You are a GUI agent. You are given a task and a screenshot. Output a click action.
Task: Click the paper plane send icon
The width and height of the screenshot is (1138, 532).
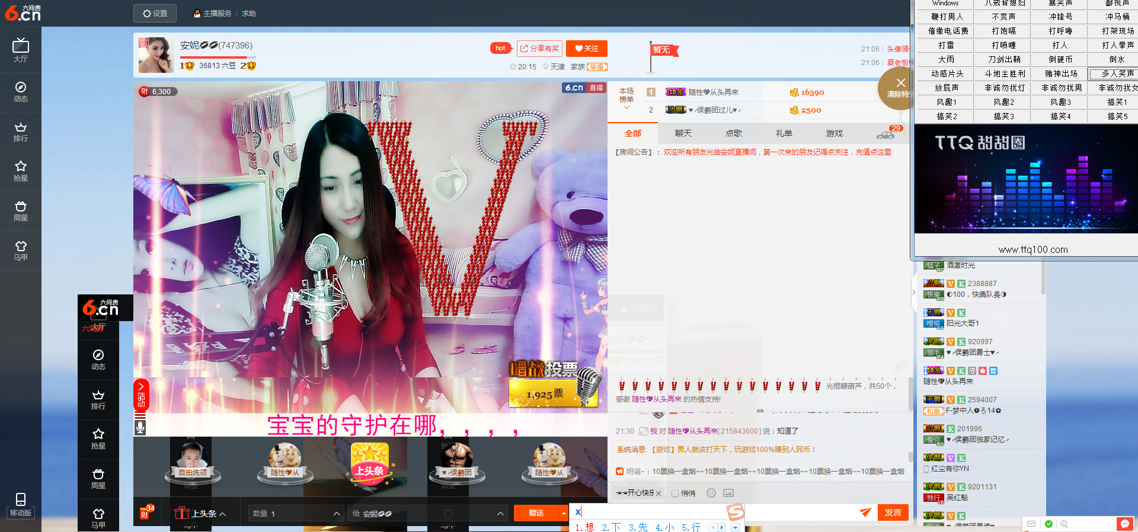pyautogui.click(x=865, y=512)
